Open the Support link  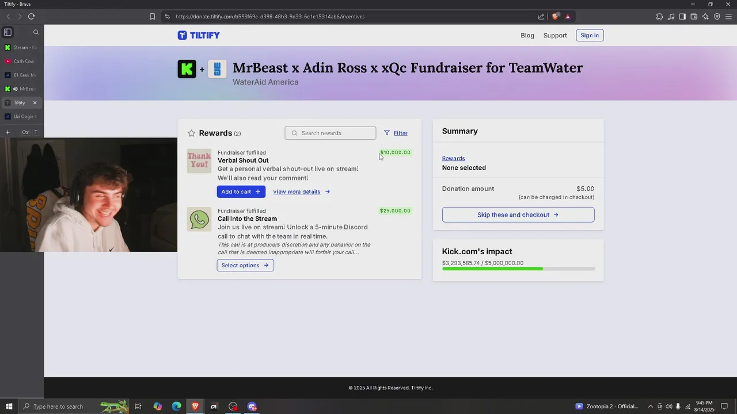555,35
